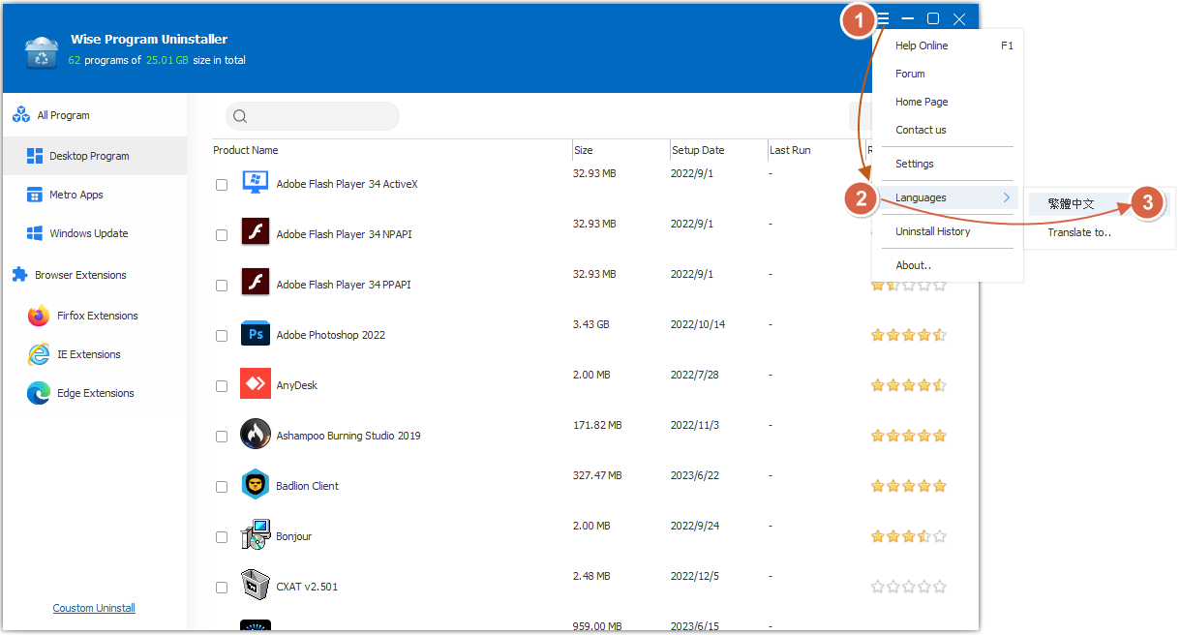1180x635 pixels.
Task: Click the star rating for Bonjour
Action: pyautogui.click(x=908, y=536)
